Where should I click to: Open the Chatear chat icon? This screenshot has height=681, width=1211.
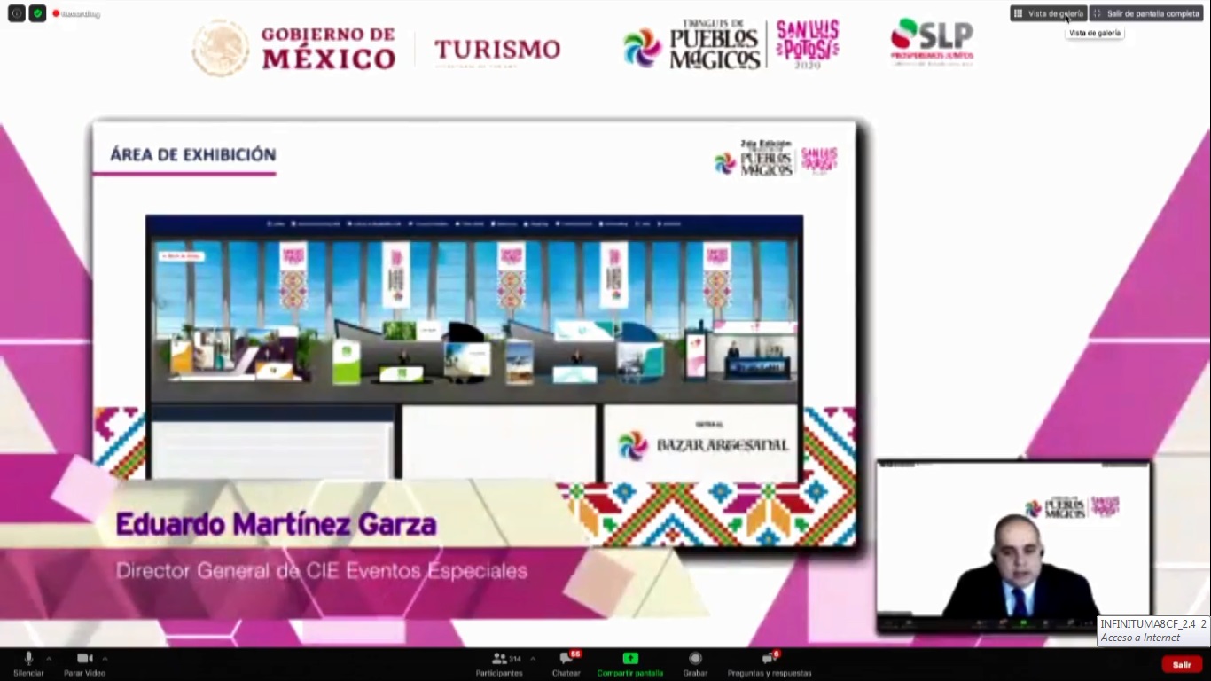[x=566, y=659]
